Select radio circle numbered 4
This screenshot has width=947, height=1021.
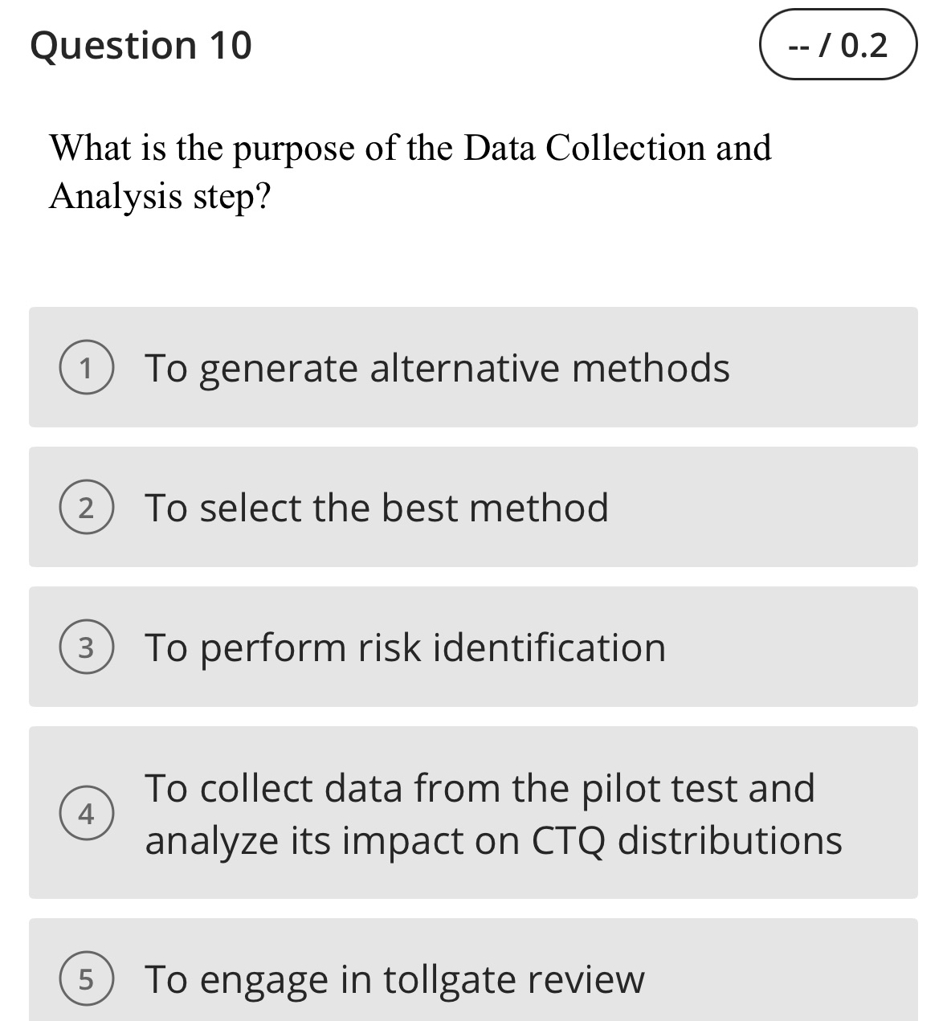point(86,814)
